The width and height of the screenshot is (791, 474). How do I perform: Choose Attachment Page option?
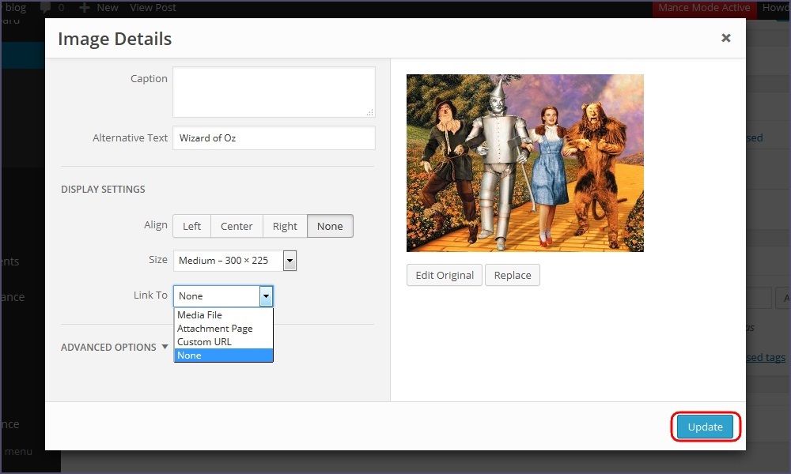(214, 329)
